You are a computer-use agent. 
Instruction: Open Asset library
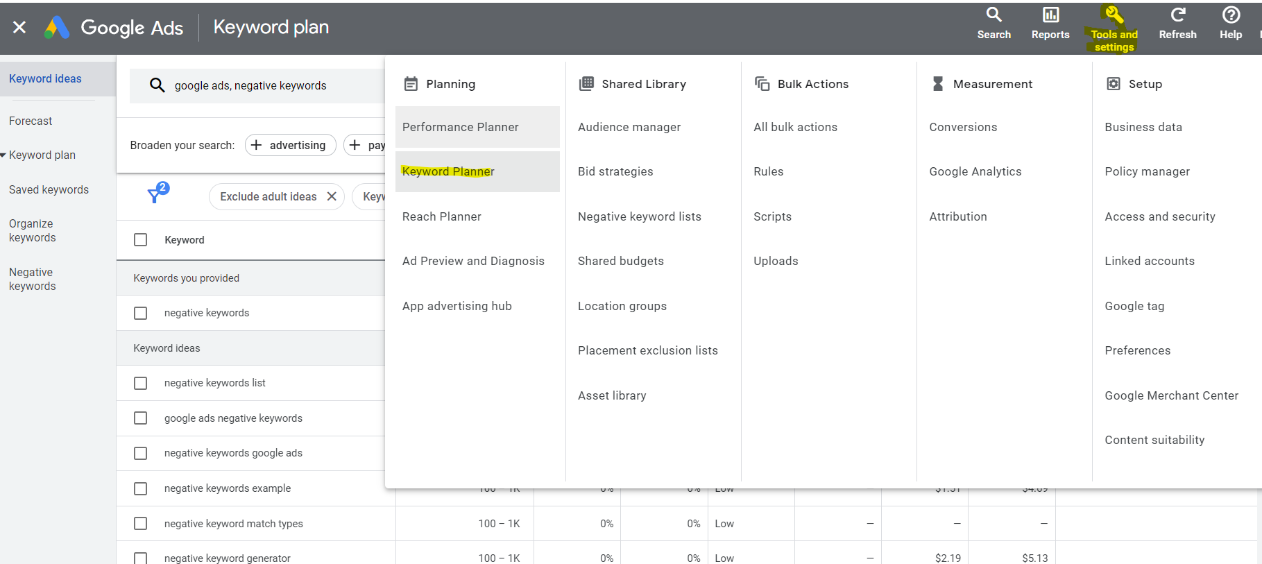coord(612,395)
